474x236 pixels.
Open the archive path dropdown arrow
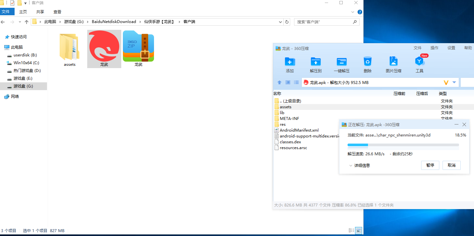pyautogui.click(x=454, y=82)
